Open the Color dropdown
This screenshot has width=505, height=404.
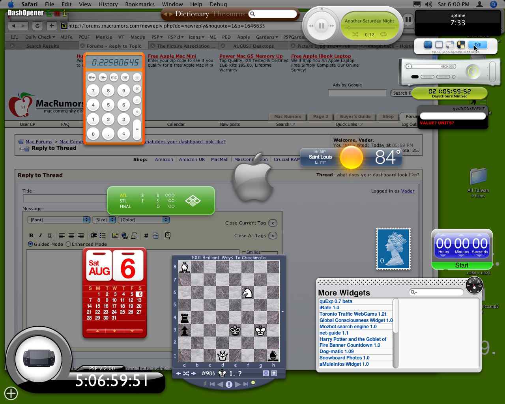tap(144, 220)
